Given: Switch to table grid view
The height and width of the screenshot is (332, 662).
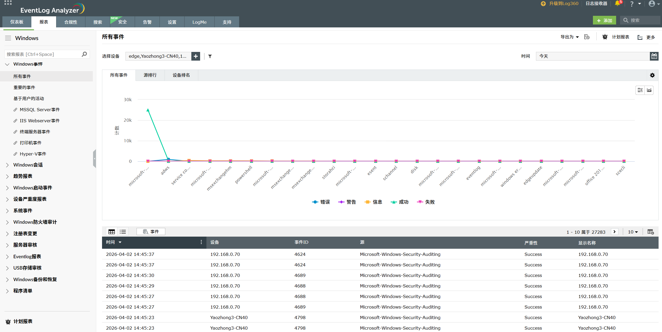Looking at the screenshot, I should [x=112, y=232].
